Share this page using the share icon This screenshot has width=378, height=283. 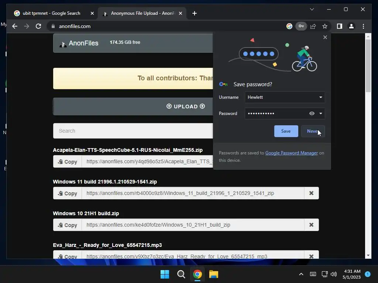click(313, 26)
